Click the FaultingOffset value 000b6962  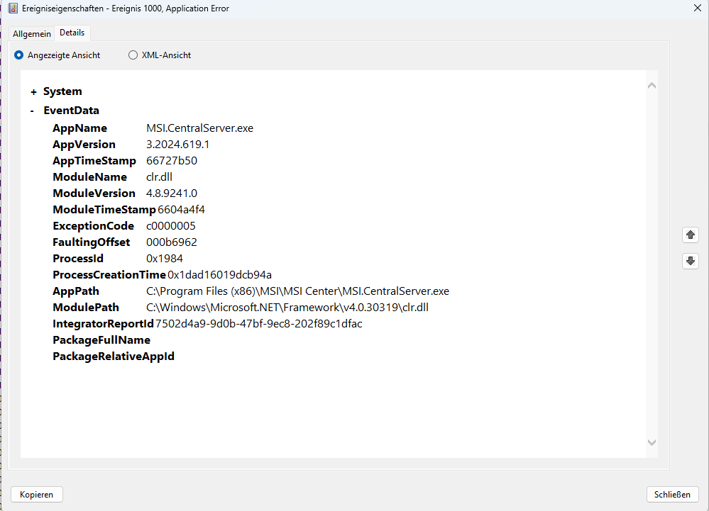[x=172, y=242]
